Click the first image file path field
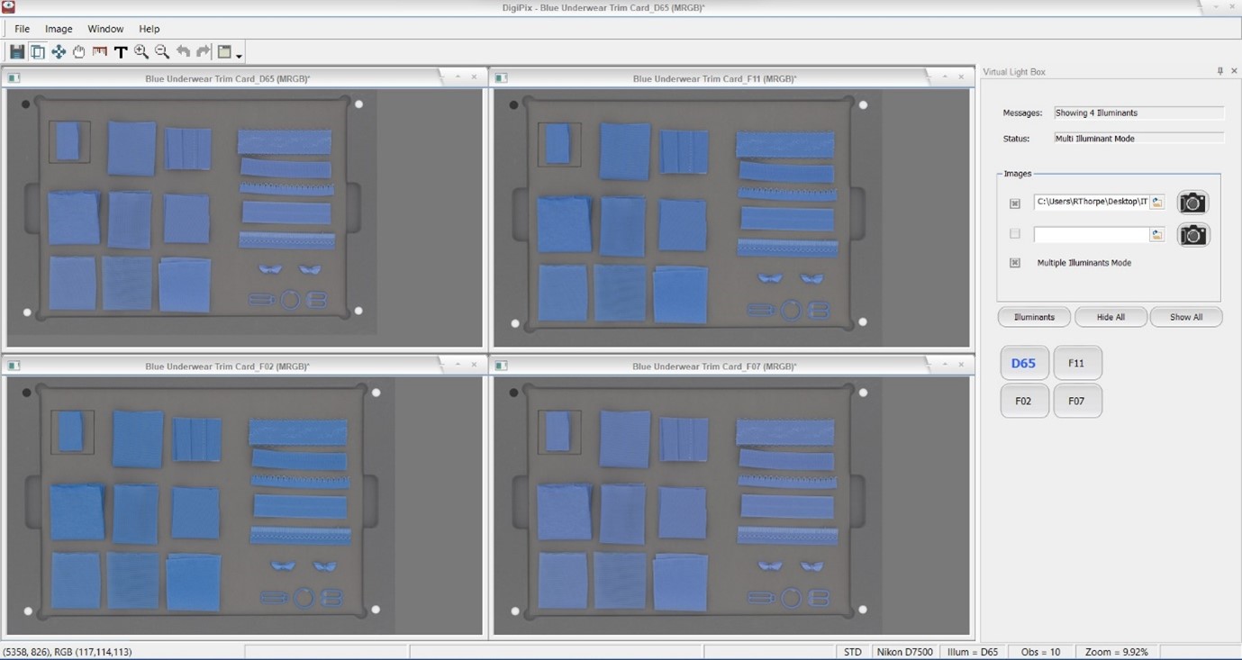1242x660 pixels. coord(1092,203)
